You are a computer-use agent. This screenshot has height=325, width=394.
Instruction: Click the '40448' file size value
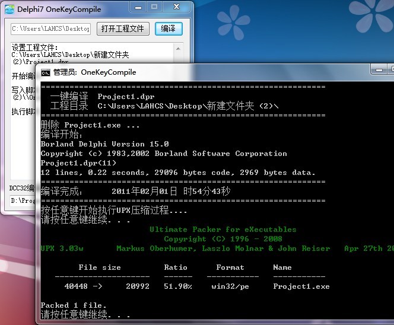pos(76,286)
